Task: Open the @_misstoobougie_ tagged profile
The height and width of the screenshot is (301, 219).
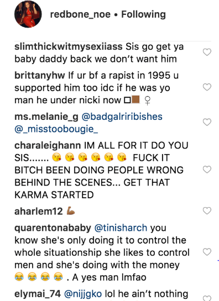Action: coord(56,129)
